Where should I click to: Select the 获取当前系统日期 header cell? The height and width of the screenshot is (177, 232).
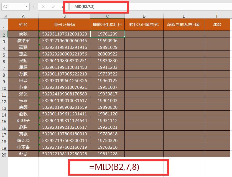184,24
